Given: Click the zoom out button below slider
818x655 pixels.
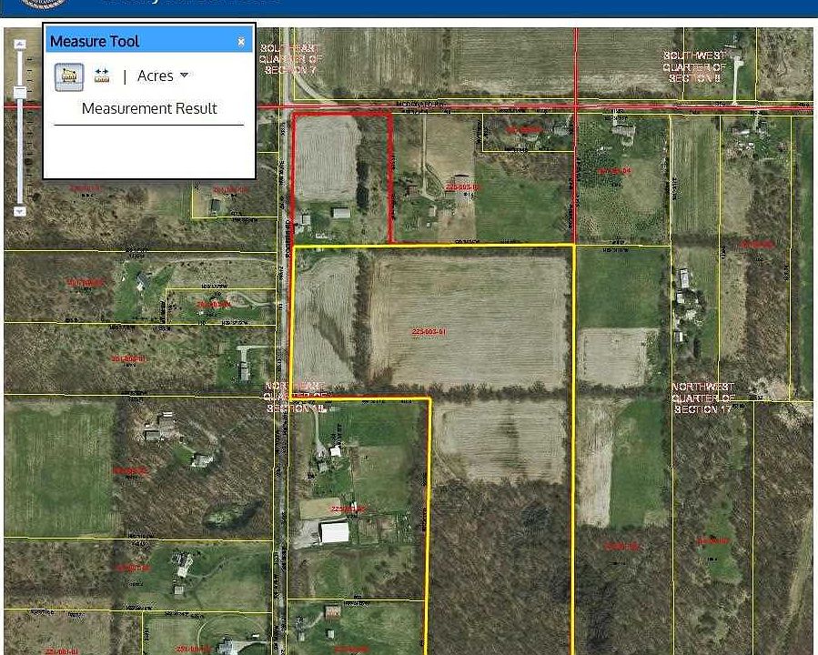Looking at the screenshot, I should point(20,211).
